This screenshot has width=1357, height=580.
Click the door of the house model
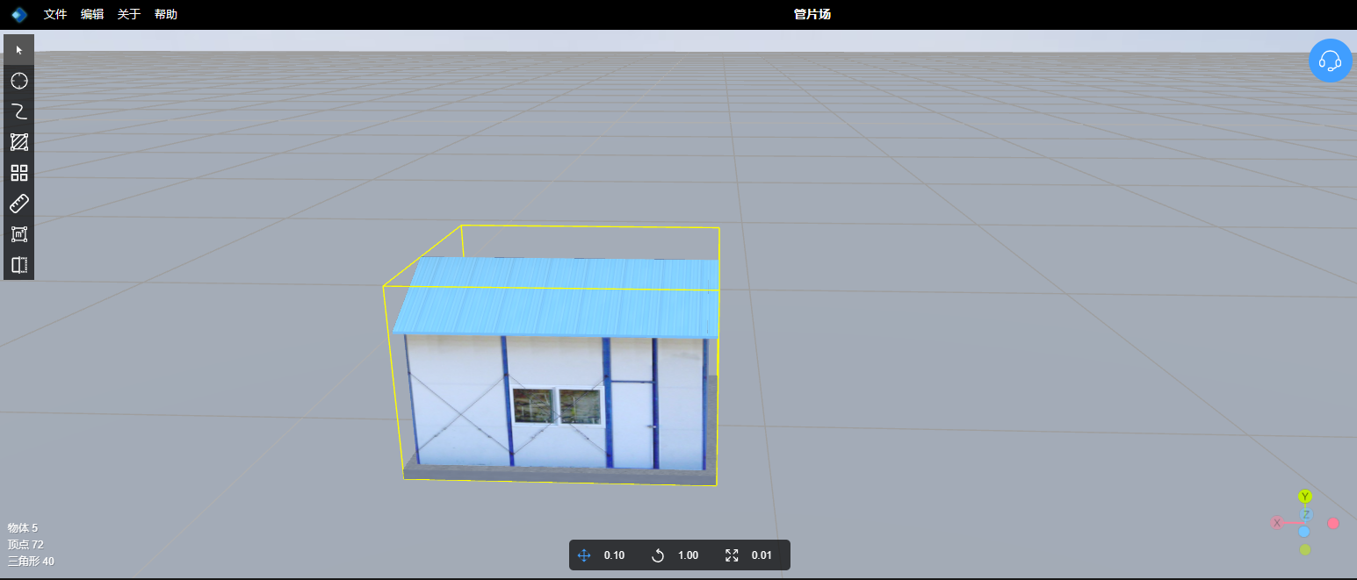click(632, 424)
